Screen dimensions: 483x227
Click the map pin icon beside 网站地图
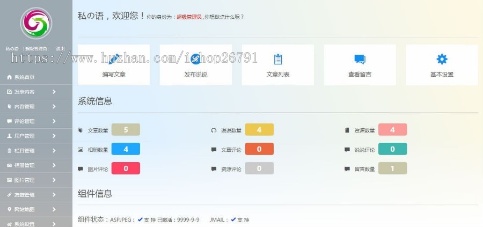coord(9,209)
